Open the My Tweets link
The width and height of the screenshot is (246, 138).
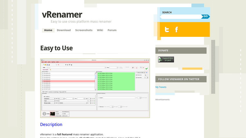coord(161,87)
